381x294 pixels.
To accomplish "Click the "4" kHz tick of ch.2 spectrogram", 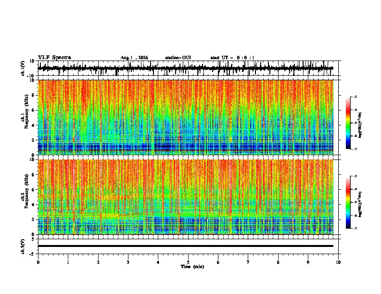I will point(33,205).
